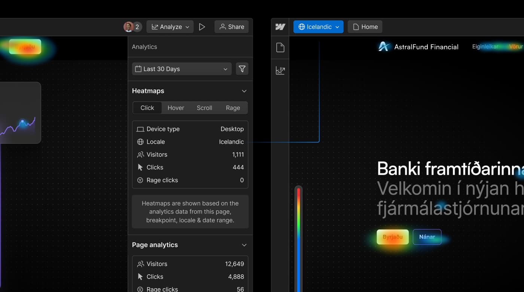Collapse the Page analytics section

pos(244,245)
